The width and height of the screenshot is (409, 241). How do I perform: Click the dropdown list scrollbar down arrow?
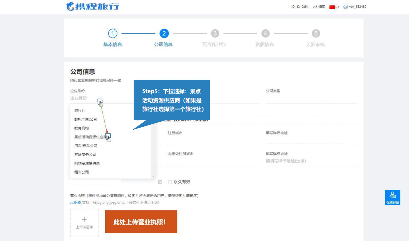pyautogui.click(x=153, y=176)
